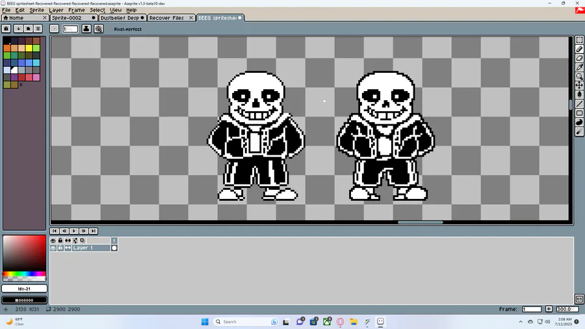Click the zoom percentage field
Viewport: 585px width, 329px height.
[567, 309]
